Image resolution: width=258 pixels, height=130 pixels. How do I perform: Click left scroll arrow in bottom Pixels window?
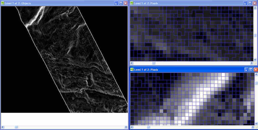point(132,127)
